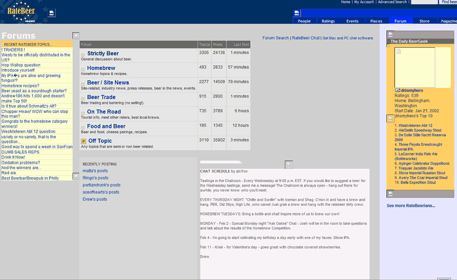Viewport: 457px width, 280px height.
Task: Click the RateBeer logo
Action: coord(21,12)
